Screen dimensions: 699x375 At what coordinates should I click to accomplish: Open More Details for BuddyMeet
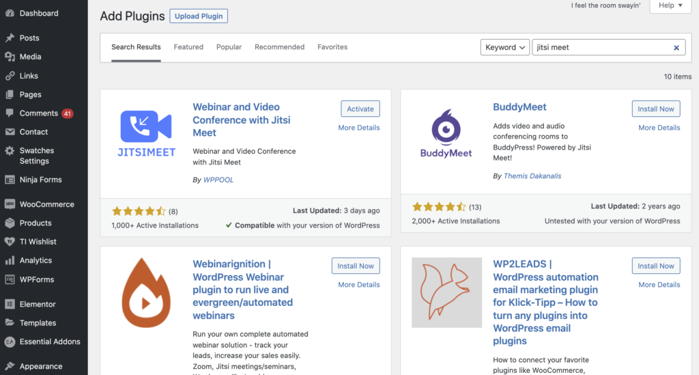[x=659, y=128]
